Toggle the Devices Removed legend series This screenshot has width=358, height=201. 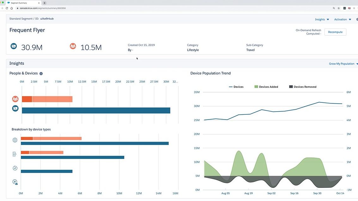[x=303, y=87]
